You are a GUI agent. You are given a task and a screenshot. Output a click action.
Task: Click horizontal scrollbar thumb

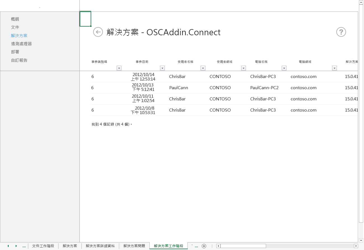click(x=243, y=246)
